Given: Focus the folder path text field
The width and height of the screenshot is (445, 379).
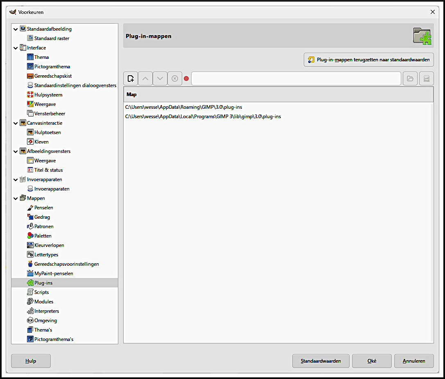Looking at the screenshot, I should coord(296,78).
